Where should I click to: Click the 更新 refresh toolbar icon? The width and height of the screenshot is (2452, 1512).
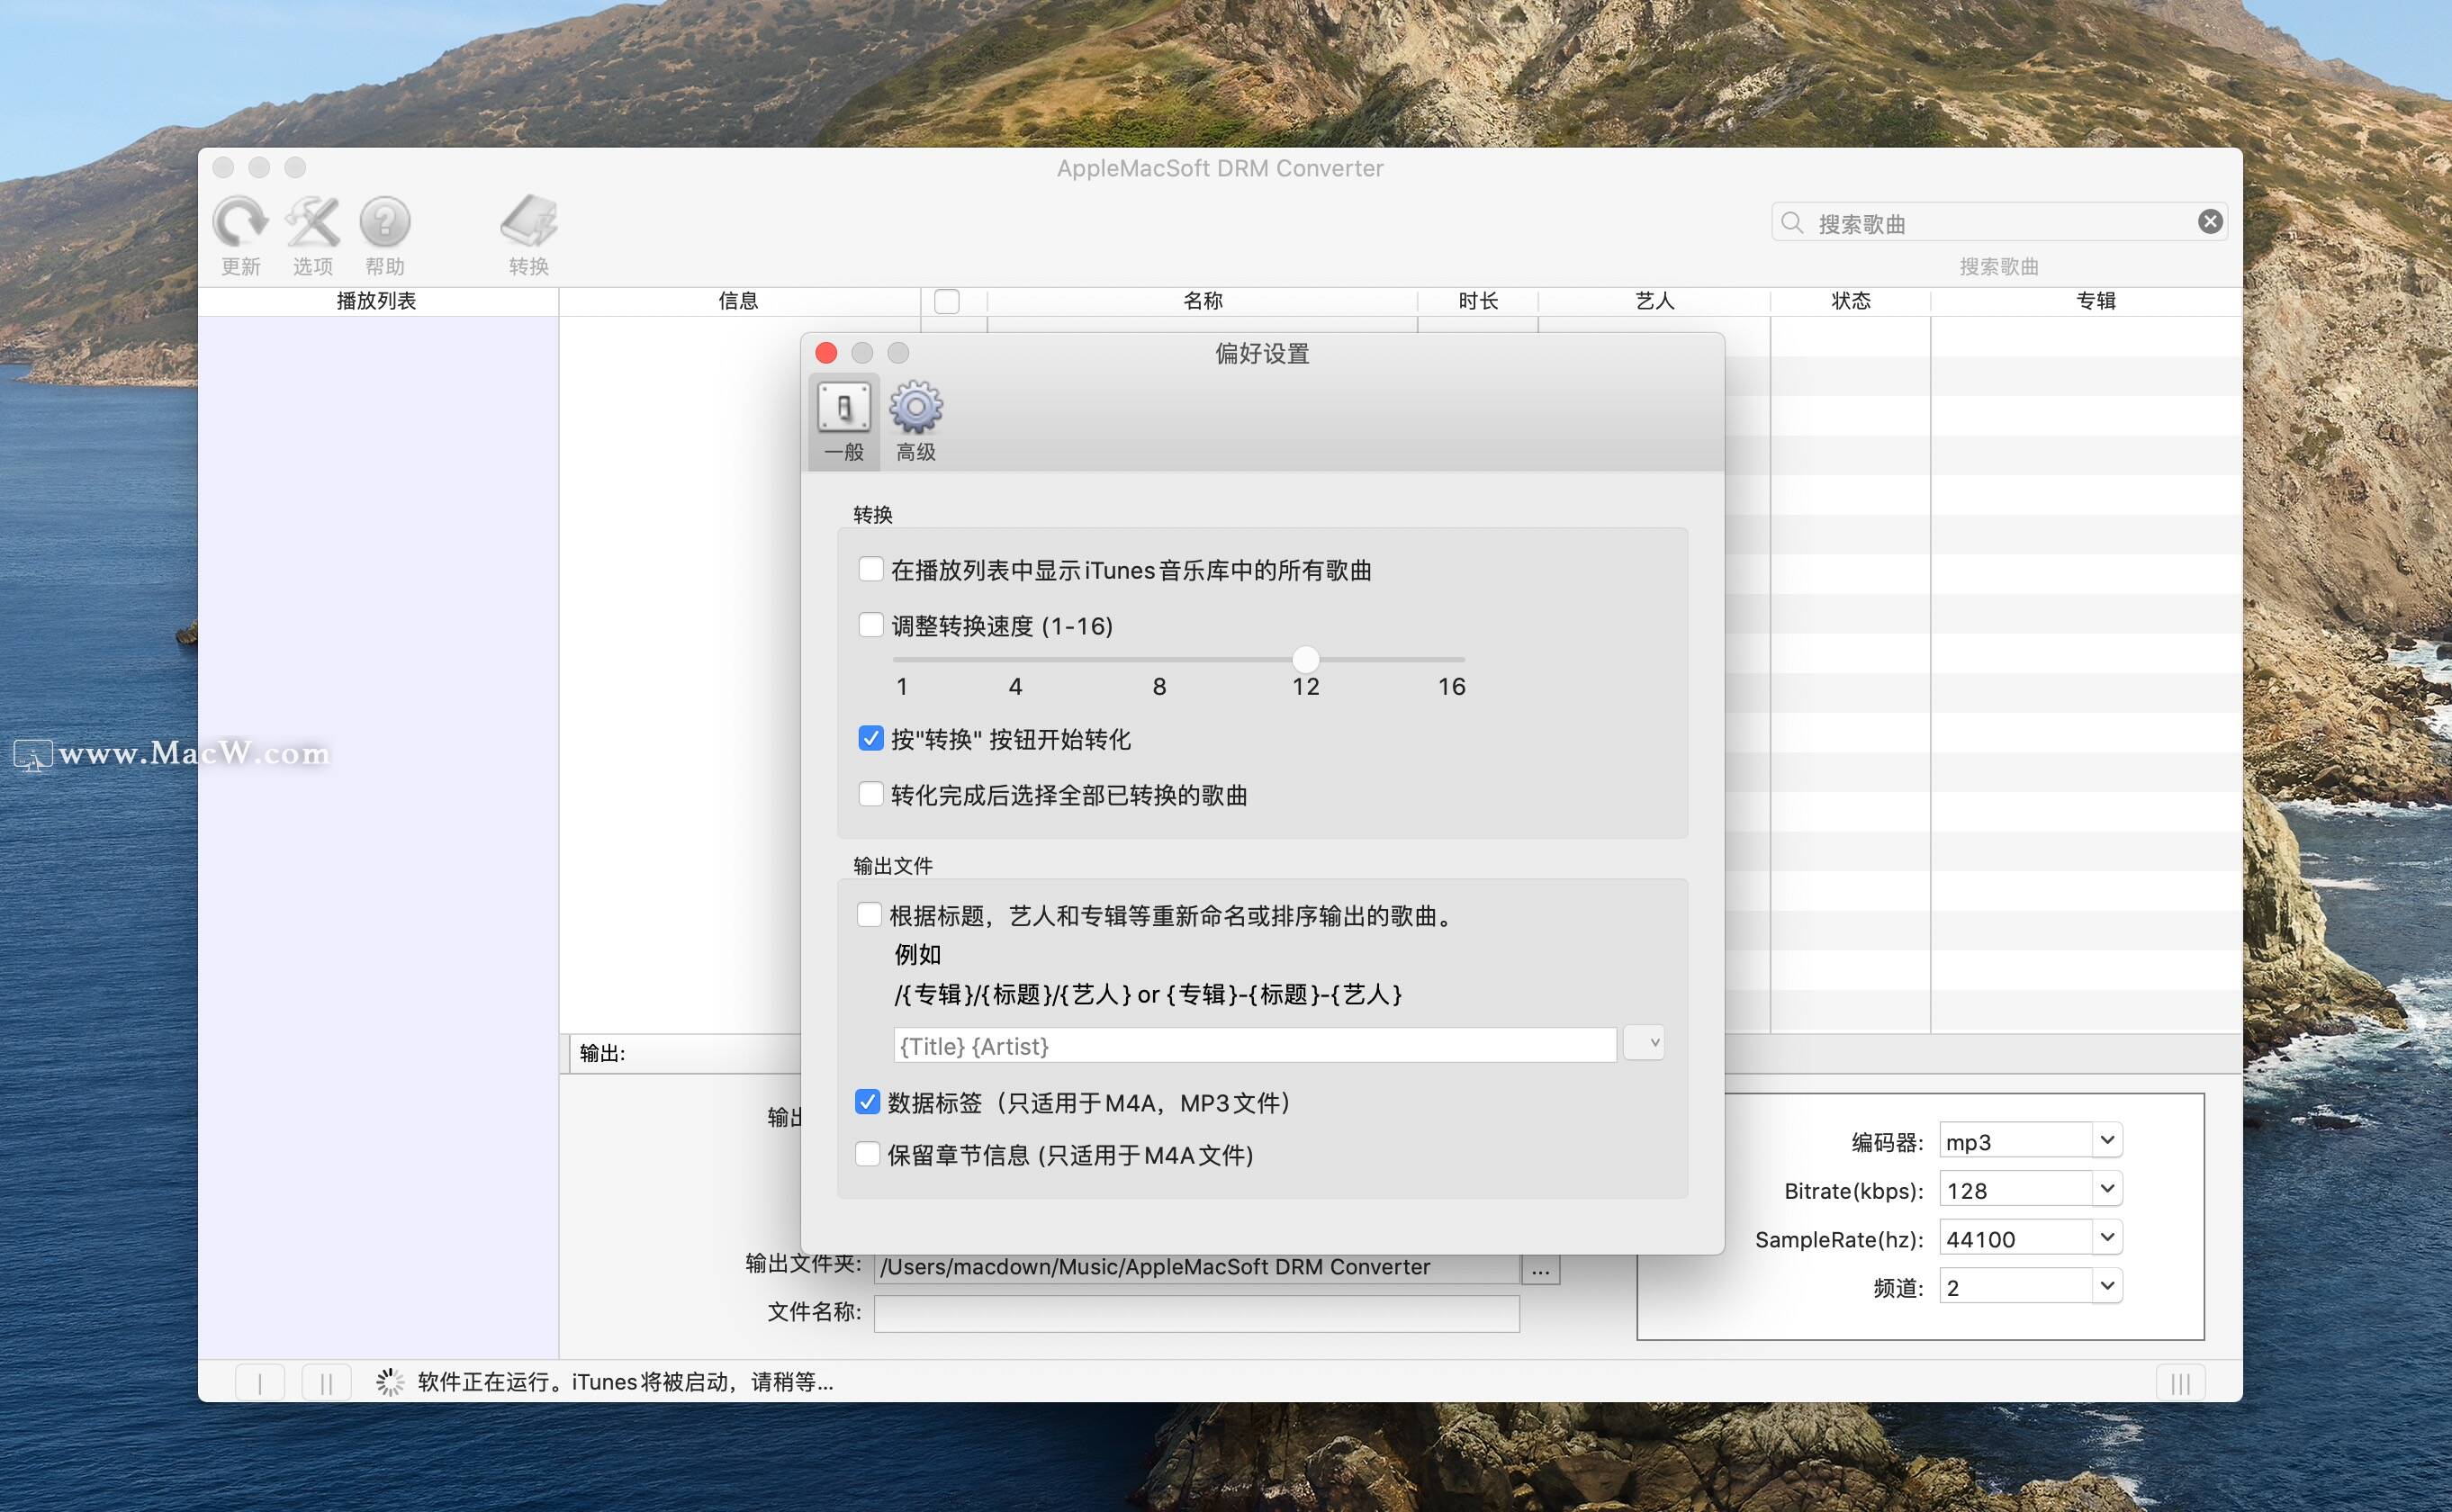click(240, 222)
